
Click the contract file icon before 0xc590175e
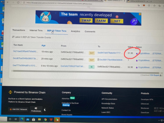[x=98, y=60]
